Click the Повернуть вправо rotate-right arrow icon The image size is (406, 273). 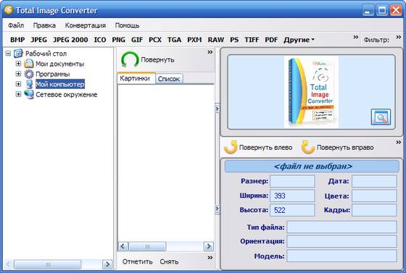pos(308,147)
